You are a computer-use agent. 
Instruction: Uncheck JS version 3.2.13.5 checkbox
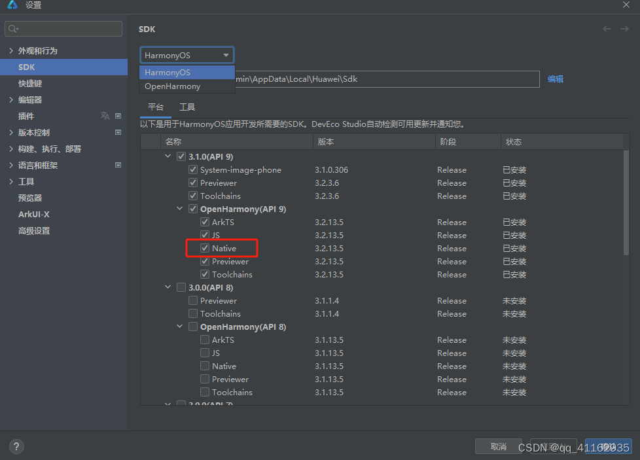pyautogui.click(x=205, y=235)
